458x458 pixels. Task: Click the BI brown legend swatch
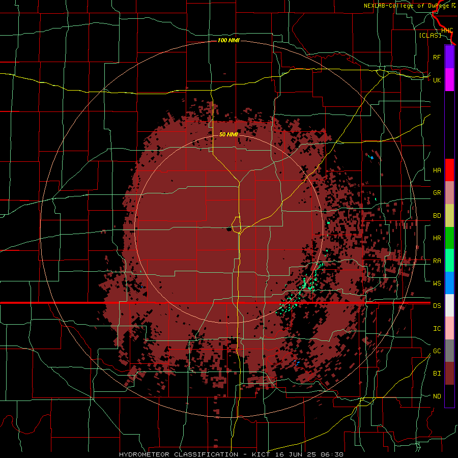449,374
